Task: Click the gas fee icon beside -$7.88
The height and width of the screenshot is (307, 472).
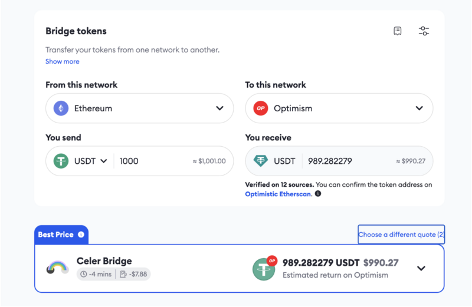Action: pyautogui.click(x=123, y=274)
